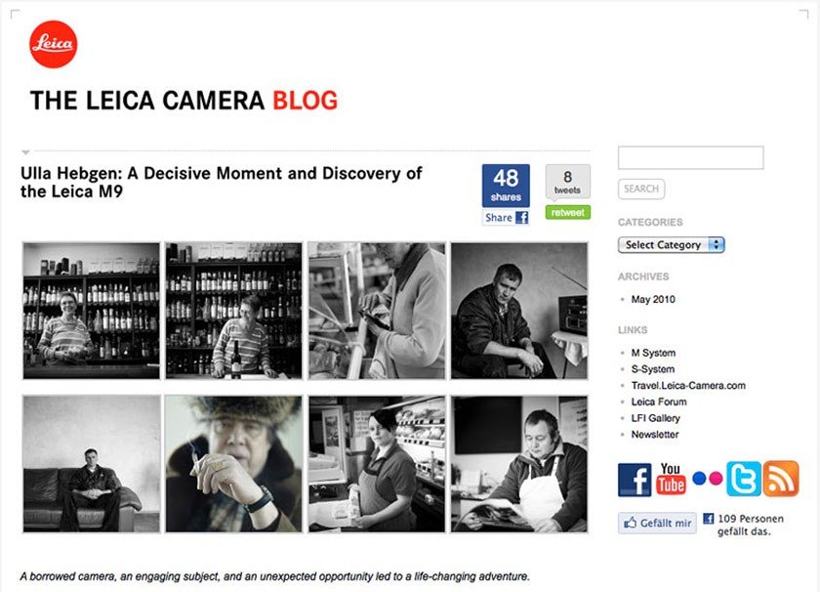Click the SEARCH button
820x592 pixels.
pyautogui.click(x=641, y=189)
